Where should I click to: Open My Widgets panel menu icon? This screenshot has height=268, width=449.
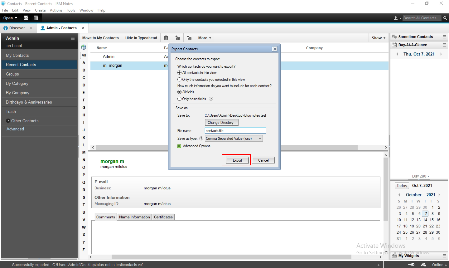(x=444, y=256)
